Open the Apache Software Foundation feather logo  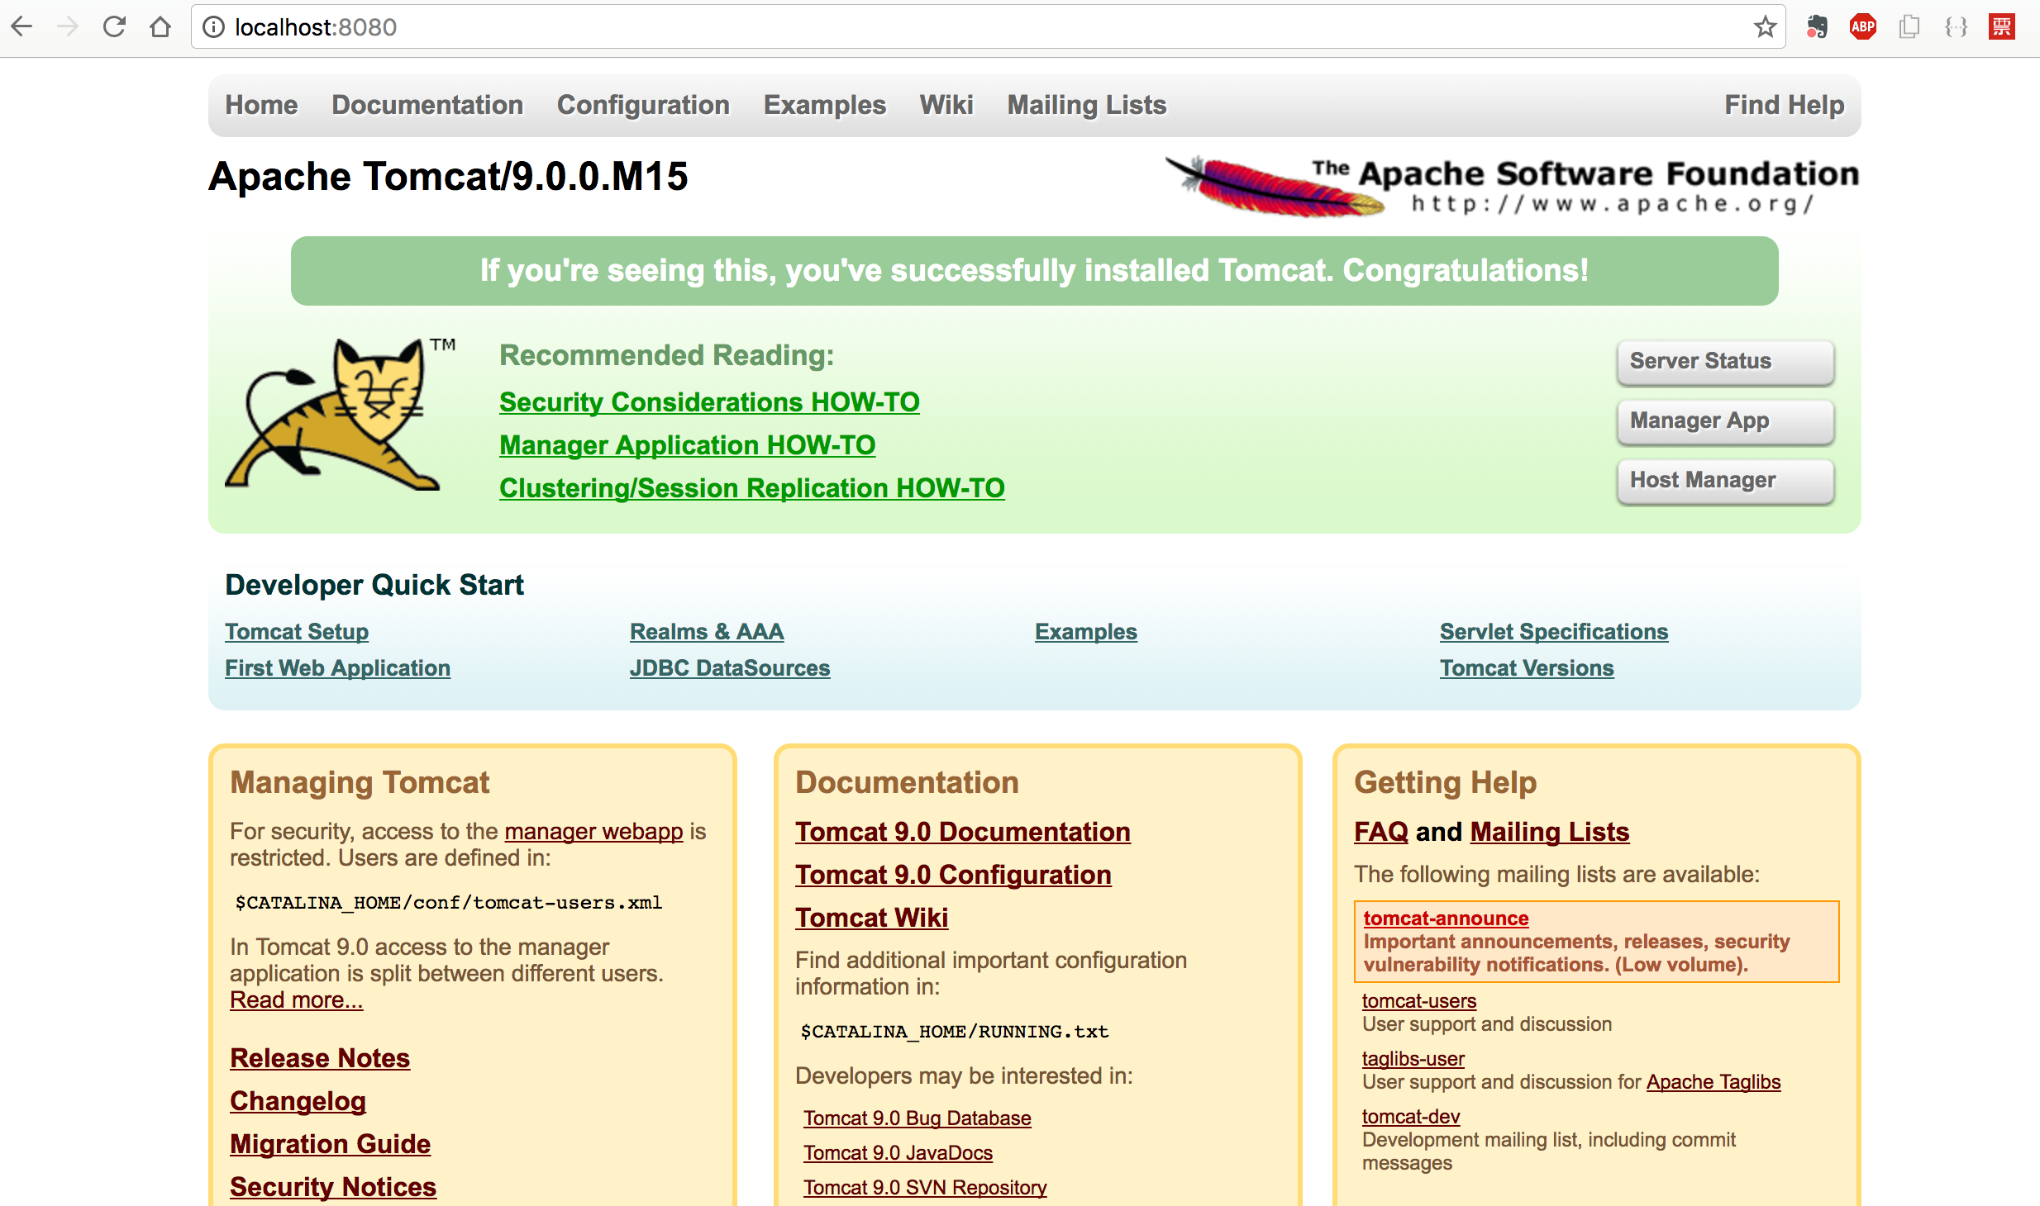1512,186
